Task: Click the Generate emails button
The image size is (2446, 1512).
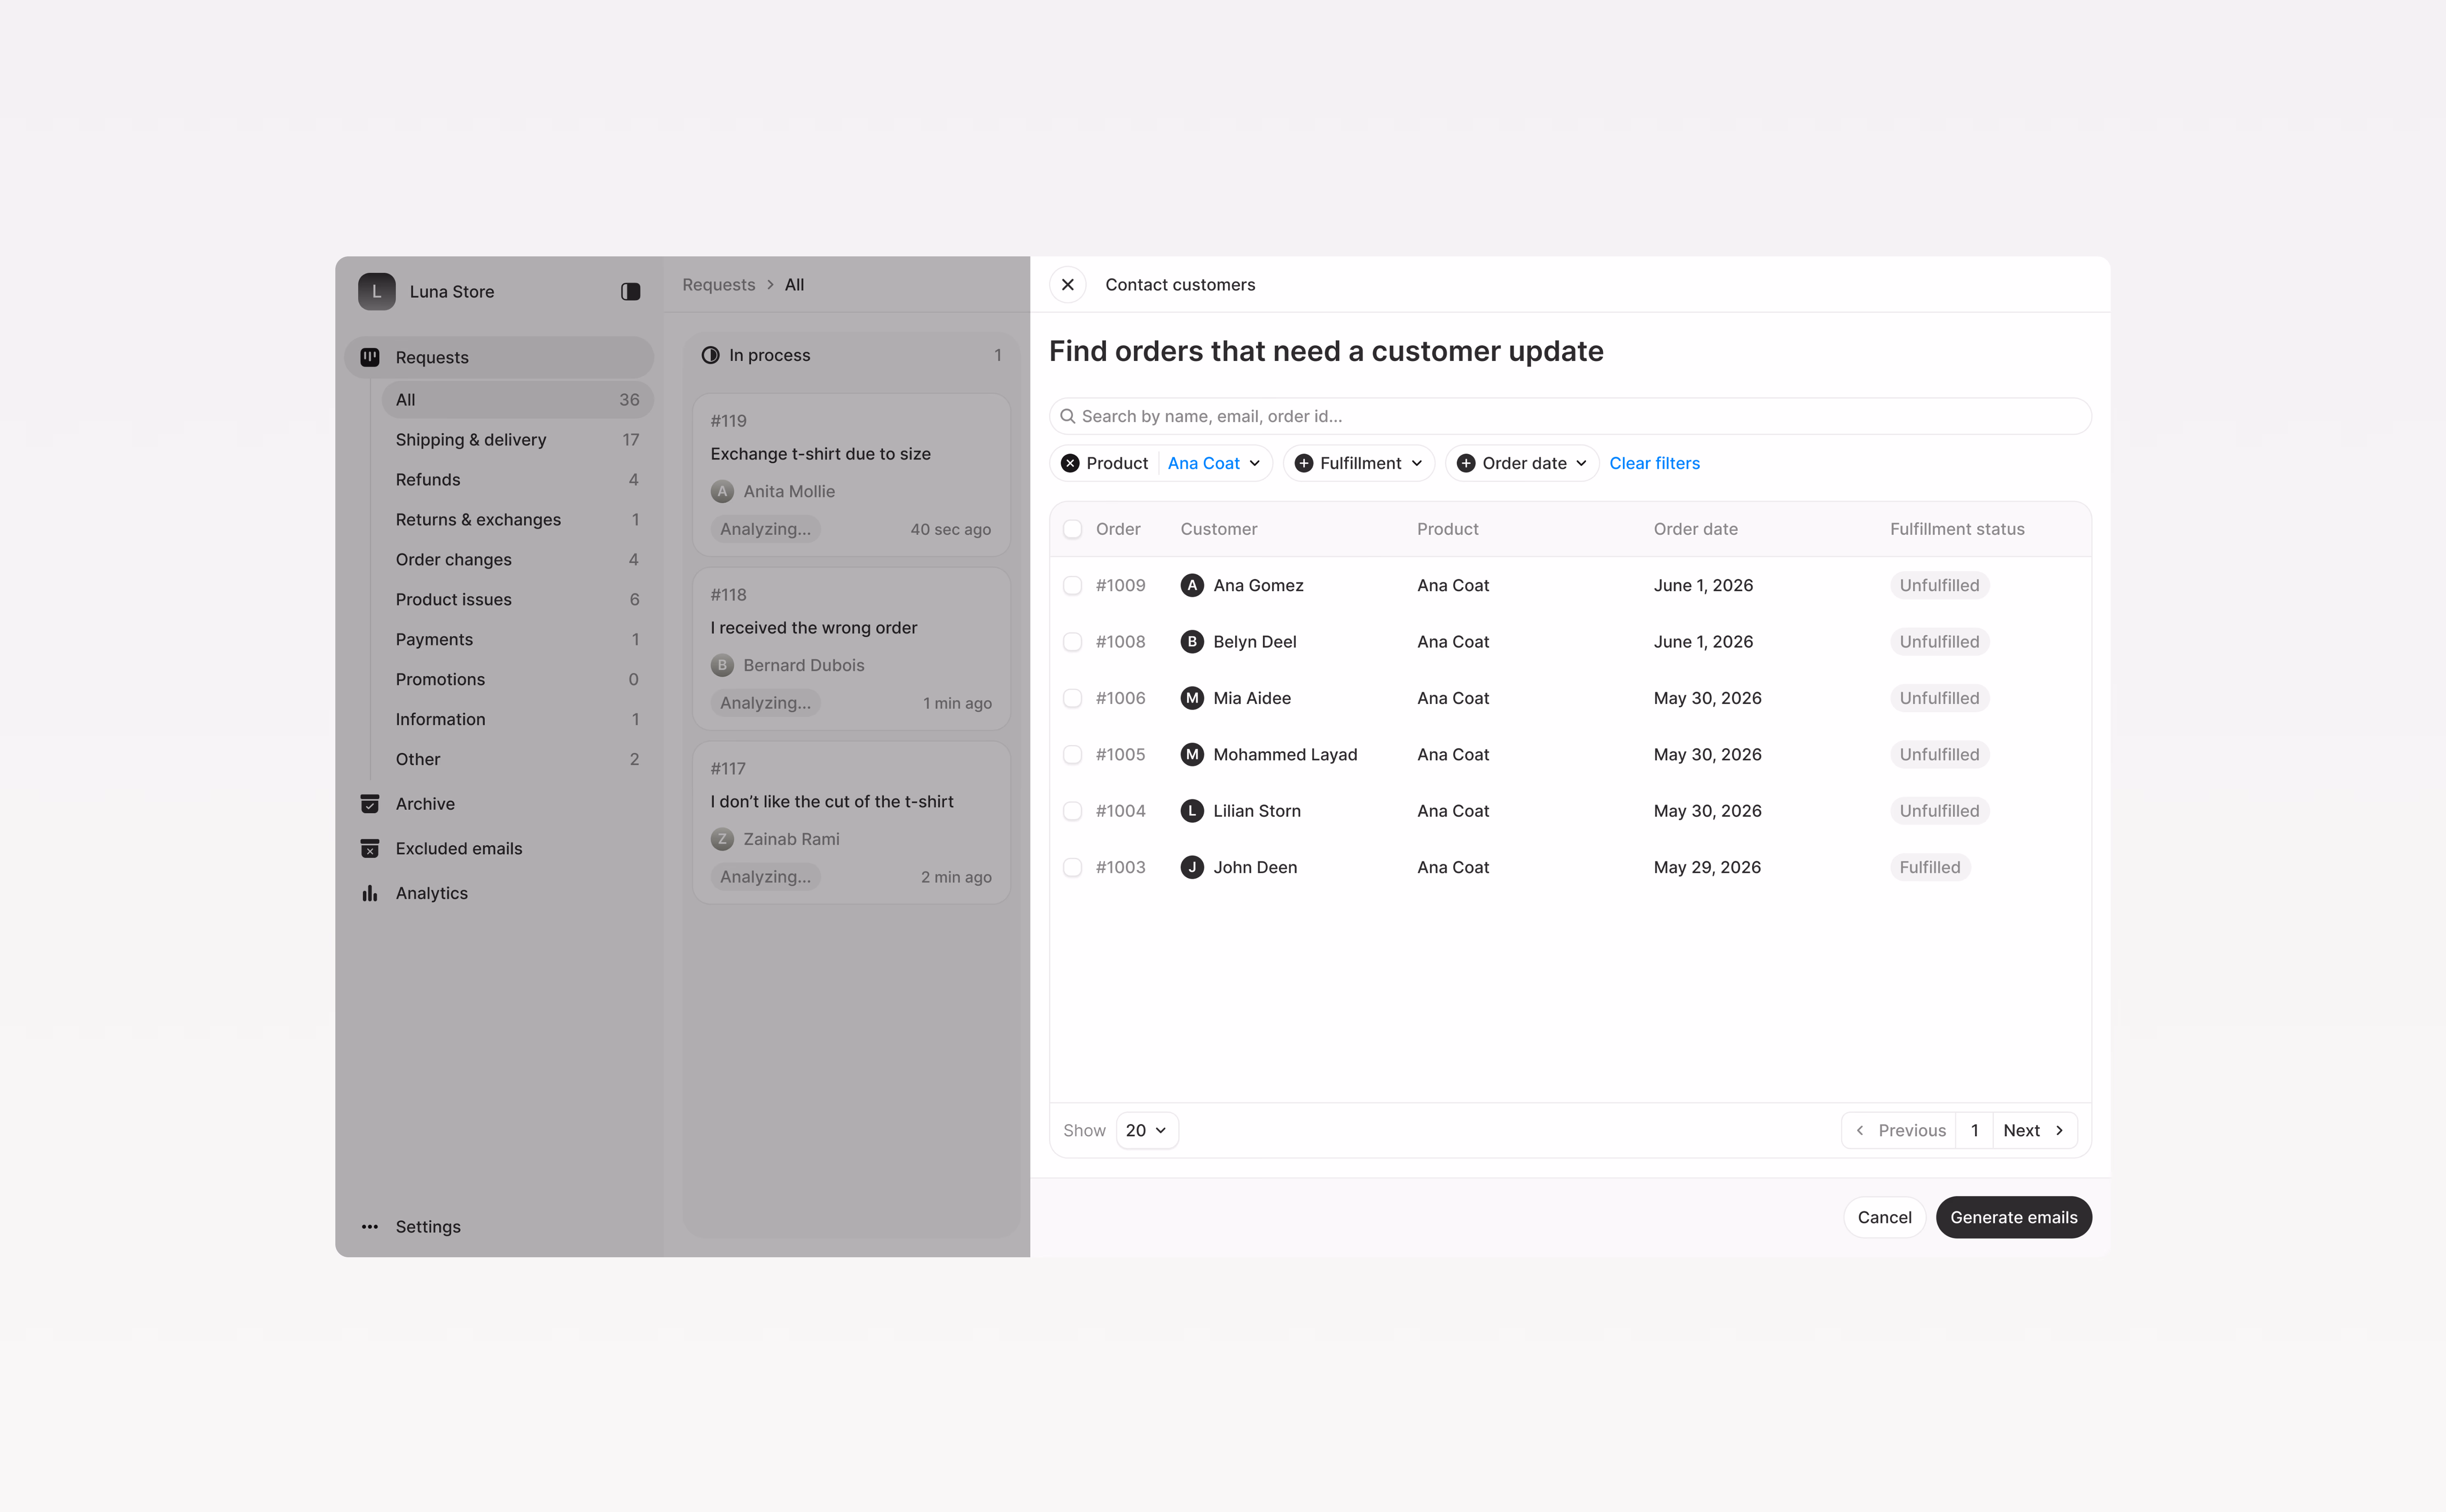Action: point(2013,1217)
